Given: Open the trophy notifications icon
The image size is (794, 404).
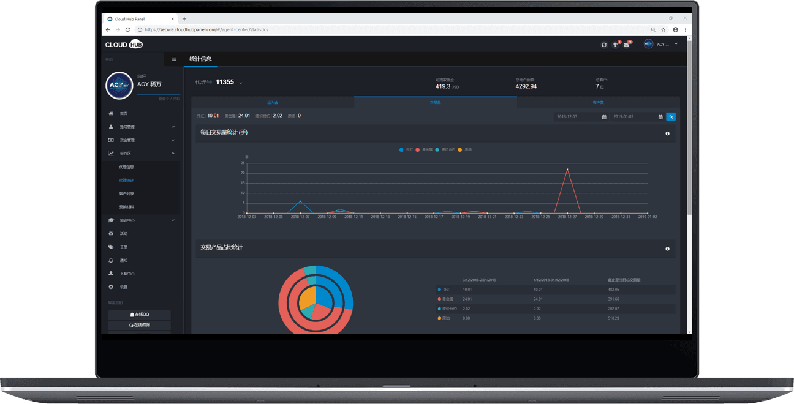Looking at the screenshot, I should pos(615,45).
